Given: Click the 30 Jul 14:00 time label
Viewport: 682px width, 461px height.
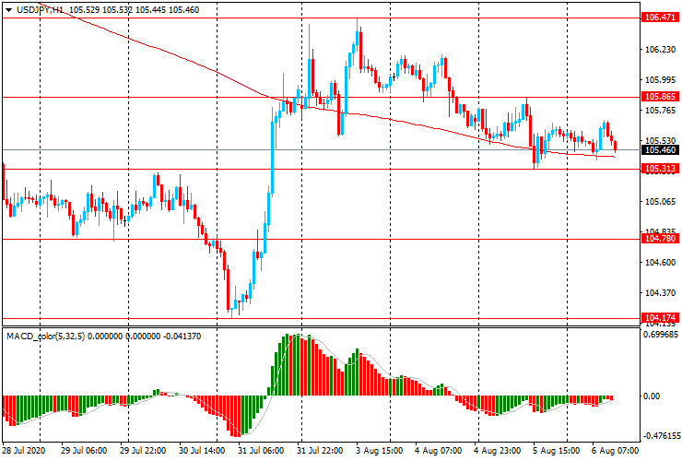Looking at the screenshot, I should (202, 451).
